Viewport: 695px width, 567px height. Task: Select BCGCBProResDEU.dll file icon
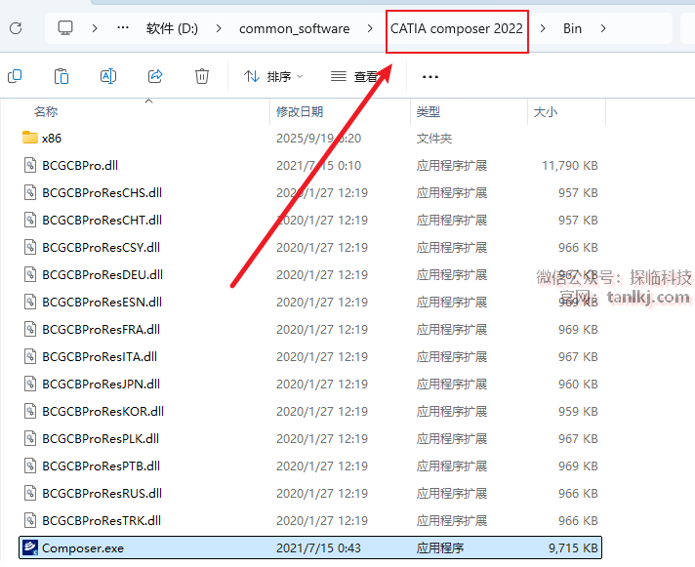(29, 274)
